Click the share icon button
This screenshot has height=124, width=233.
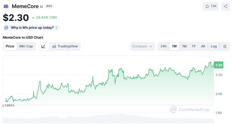pyautogui.click(x=226, y=6)
